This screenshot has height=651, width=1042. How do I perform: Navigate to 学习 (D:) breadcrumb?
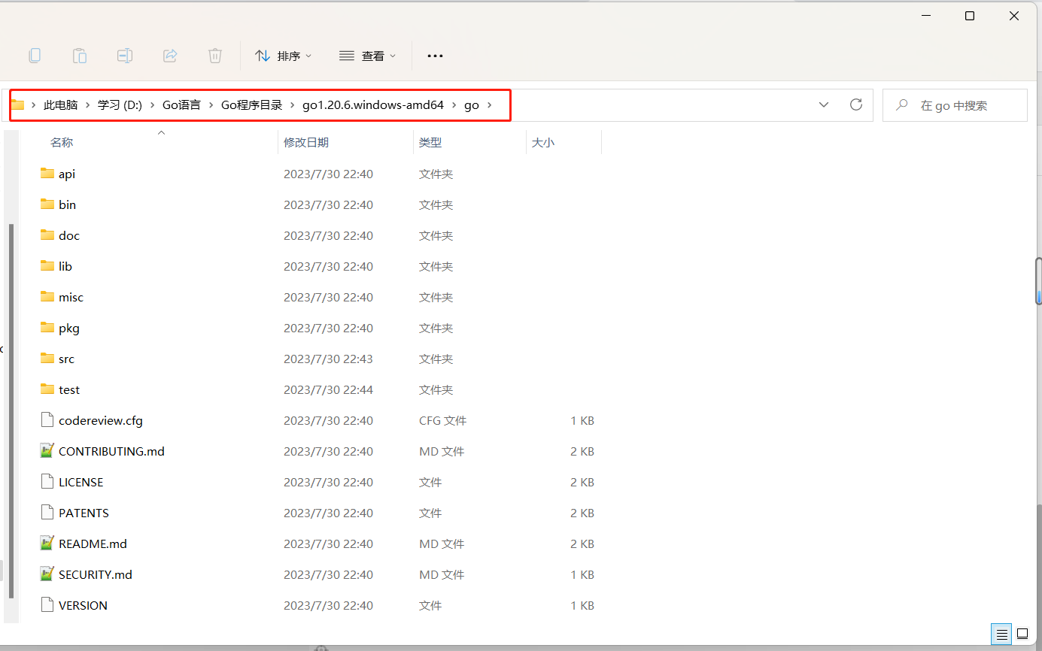point(120,105)
